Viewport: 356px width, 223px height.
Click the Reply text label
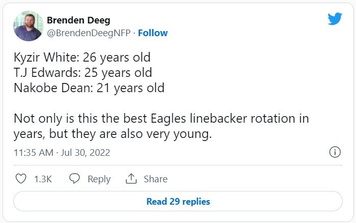click(x=99, y=179)
